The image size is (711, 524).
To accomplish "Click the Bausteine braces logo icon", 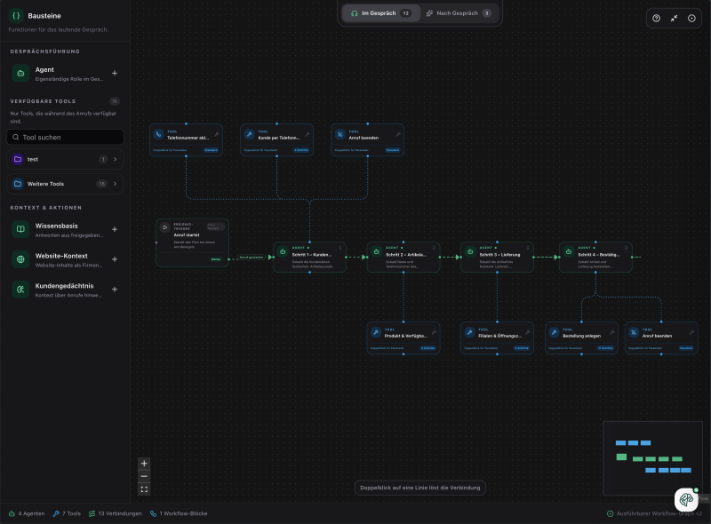I will pos(16,15).
